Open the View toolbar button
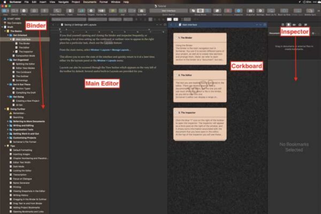 tap(5, 11)
